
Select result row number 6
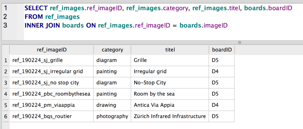point(6,116)
